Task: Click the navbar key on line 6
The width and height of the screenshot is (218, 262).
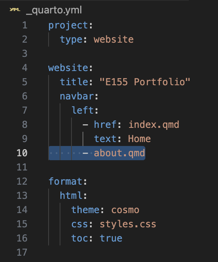Action: click(77, 96)
